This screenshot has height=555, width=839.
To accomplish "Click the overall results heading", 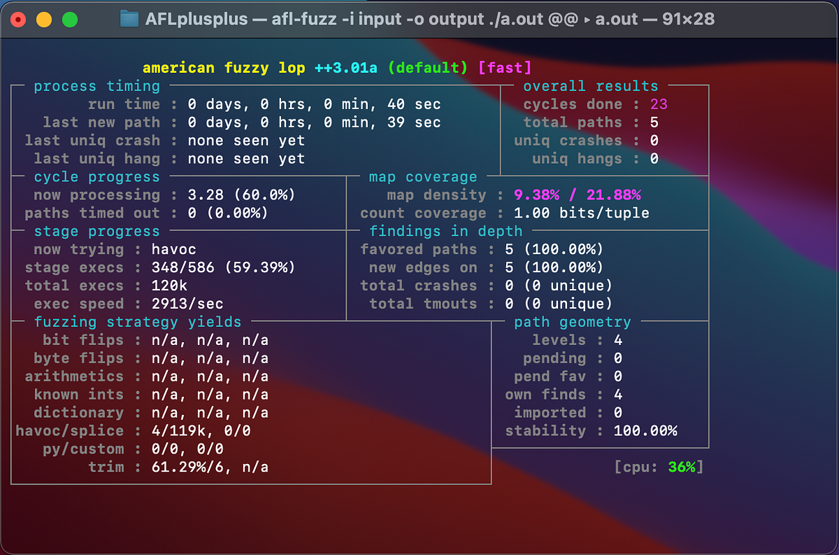I will point(591,85).
